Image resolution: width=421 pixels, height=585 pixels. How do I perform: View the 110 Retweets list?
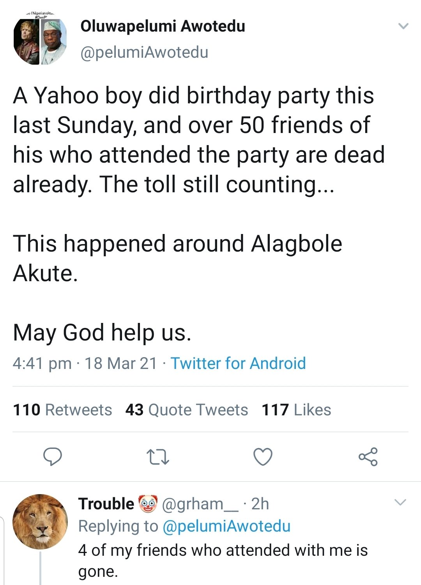62,410
